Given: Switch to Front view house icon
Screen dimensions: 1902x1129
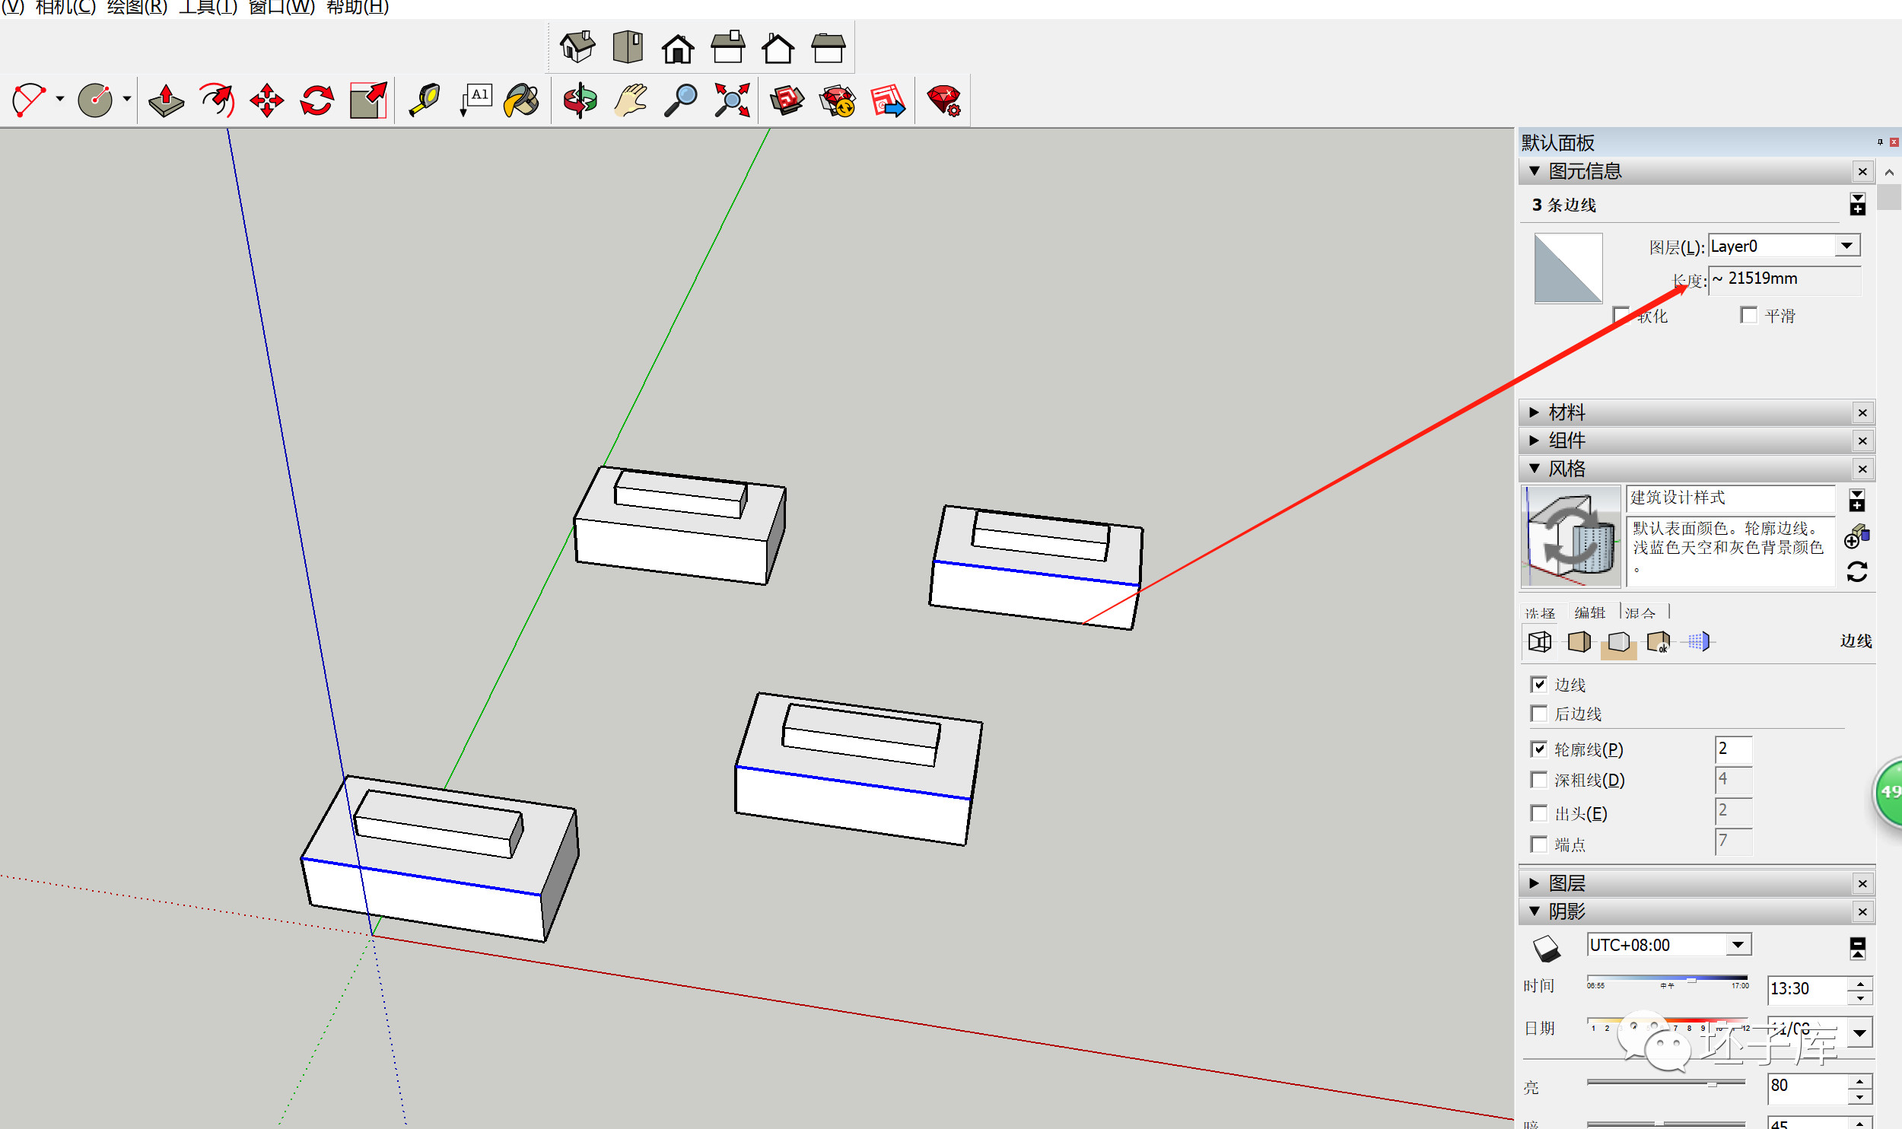Looking at the screenshot, I should pos(678,49).
